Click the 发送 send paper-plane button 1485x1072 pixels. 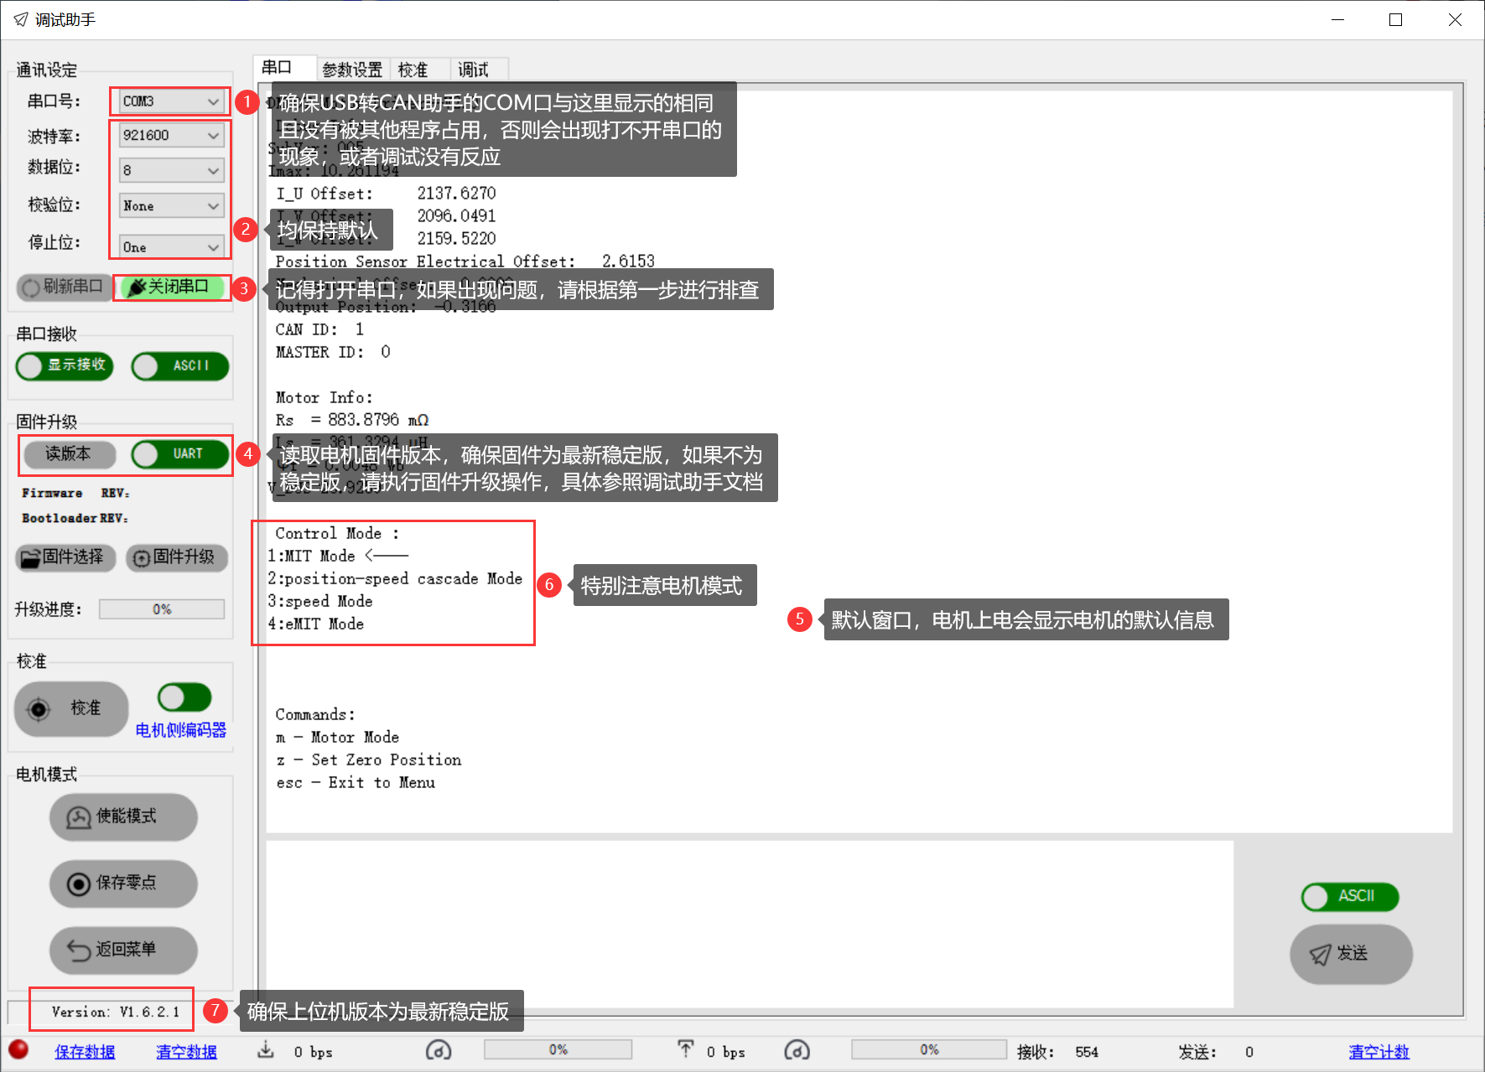point(1350,954)
